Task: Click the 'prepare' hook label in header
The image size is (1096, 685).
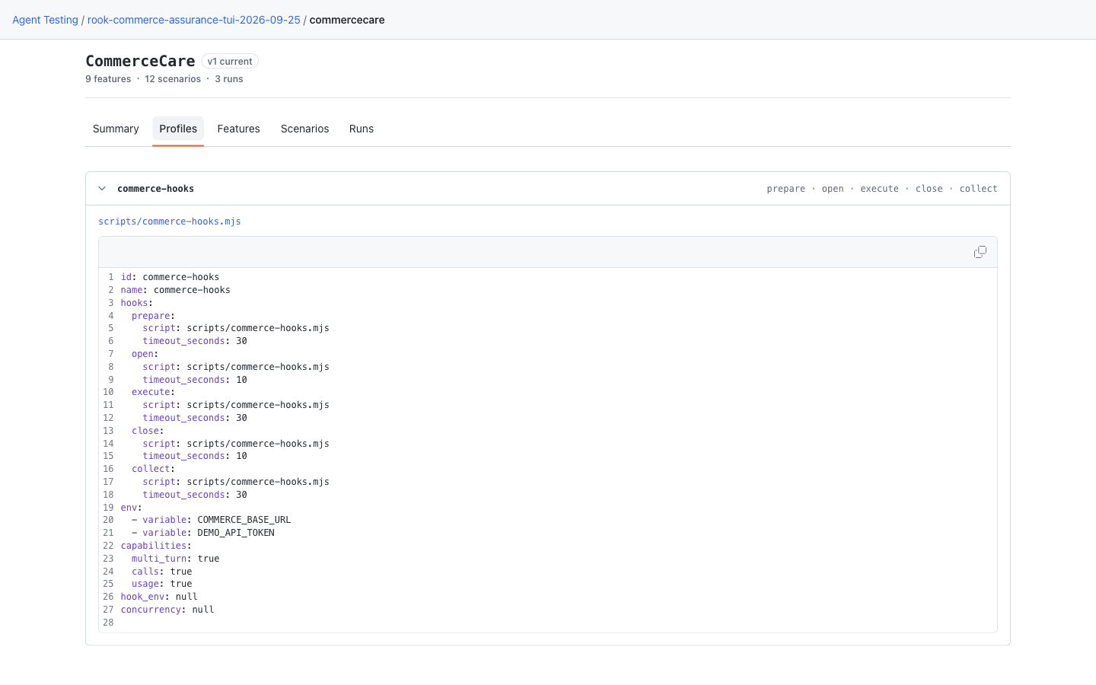Action: 785,189
